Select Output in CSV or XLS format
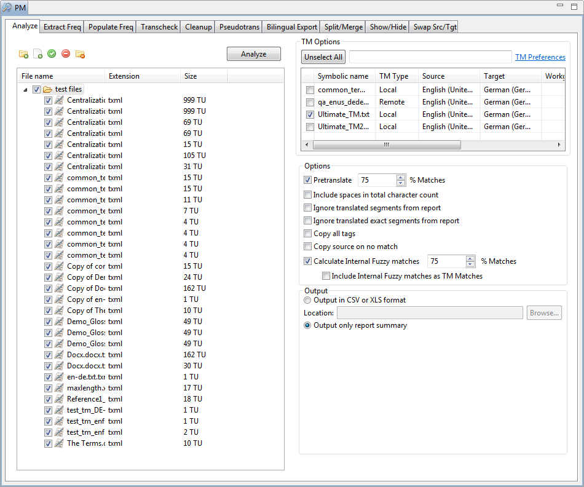Screen dimensions: 584x487 (308, 300)
